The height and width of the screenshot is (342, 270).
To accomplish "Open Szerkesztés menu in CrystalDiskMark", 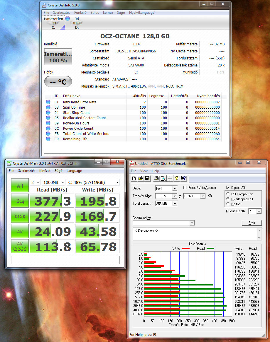I will pyautogui.click(x=26, y=171).
